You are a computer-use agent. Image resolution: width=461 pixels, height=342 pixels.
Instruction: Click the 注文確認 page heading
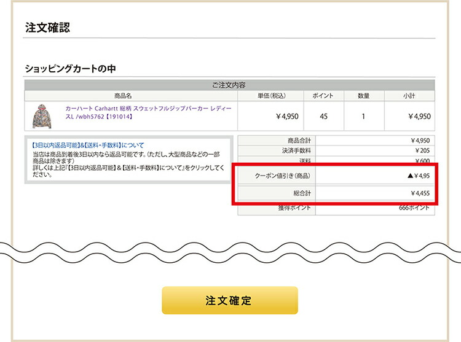pyautogui.click(x=47, y=28)
